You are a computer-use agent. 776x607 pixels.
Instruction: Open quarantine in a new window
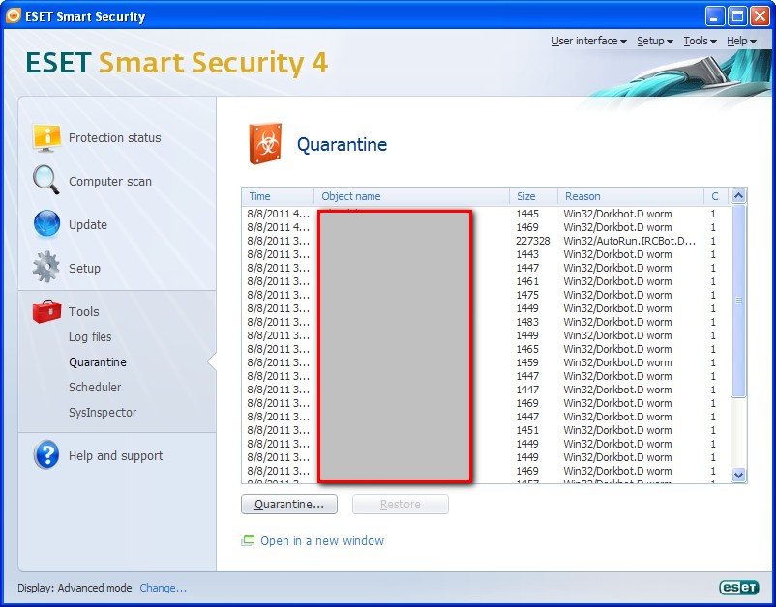point(322,540)
